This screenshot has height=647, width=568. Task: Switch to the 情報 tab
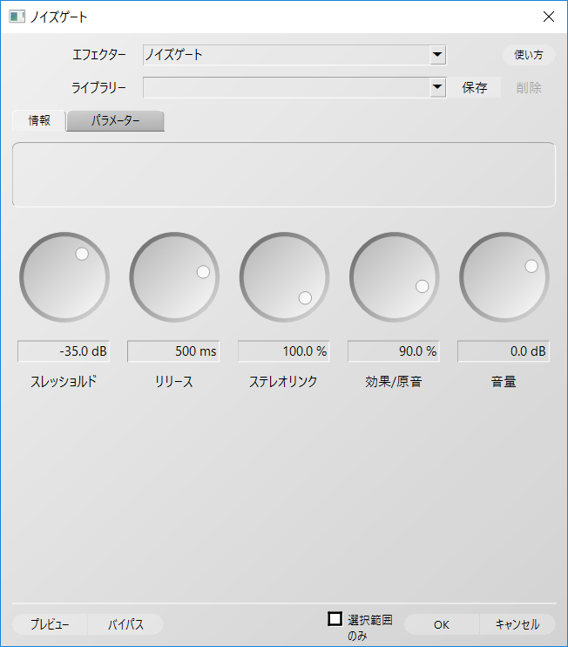(x=39, y=121)
